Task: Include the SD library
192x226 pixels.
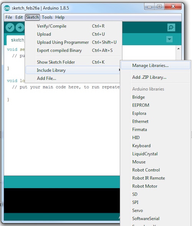Action: point(156,194)
